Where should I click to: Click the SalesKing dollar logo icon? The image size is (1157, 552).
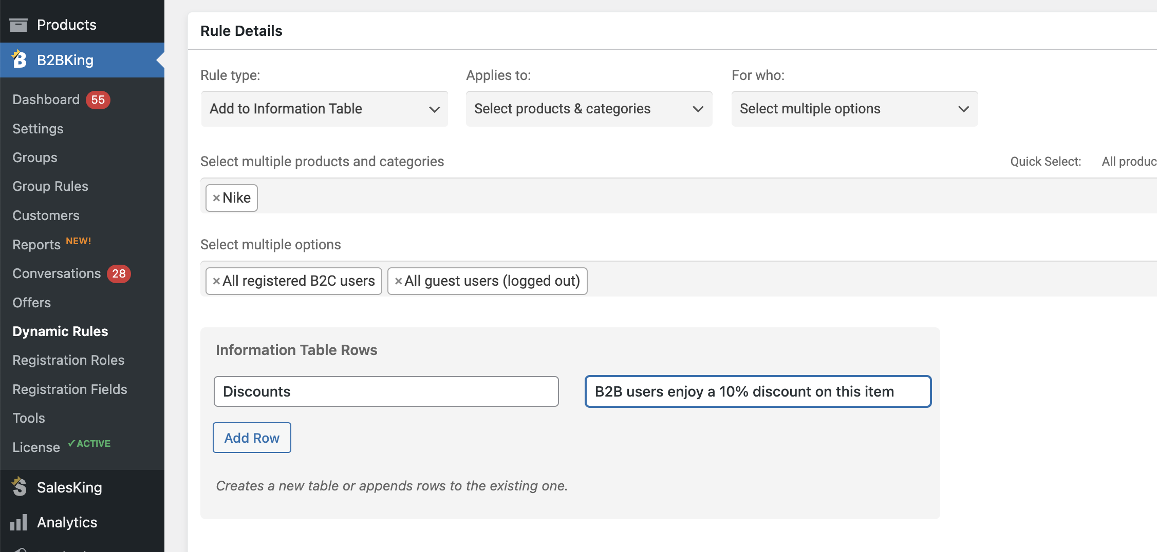[19, 486]
